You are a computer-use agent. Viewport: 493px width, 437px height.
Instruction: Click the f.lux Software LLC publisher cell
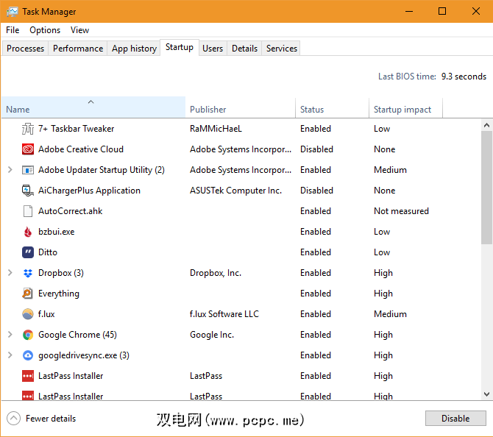tap(224, 314)
